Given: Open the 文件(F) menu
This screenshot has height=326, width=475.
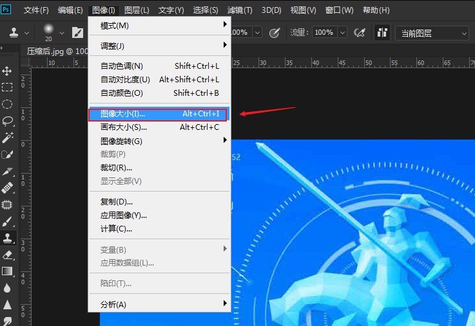Looking at the screenshot, I should [x=36, y=10].
